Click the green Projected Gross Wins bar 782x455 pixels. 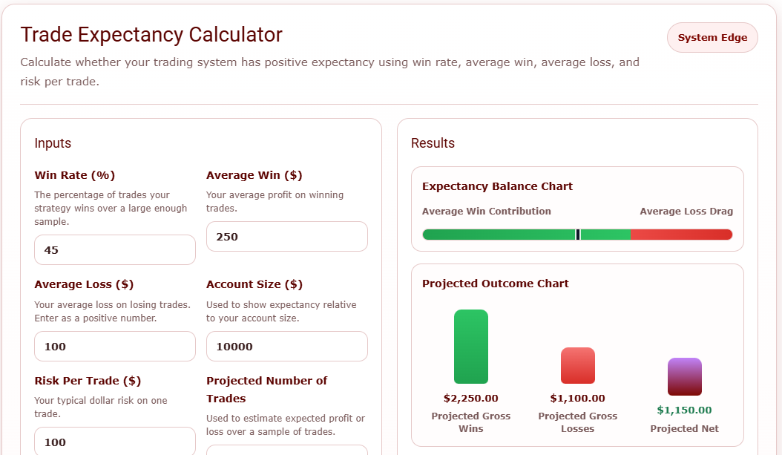point(471,347)
